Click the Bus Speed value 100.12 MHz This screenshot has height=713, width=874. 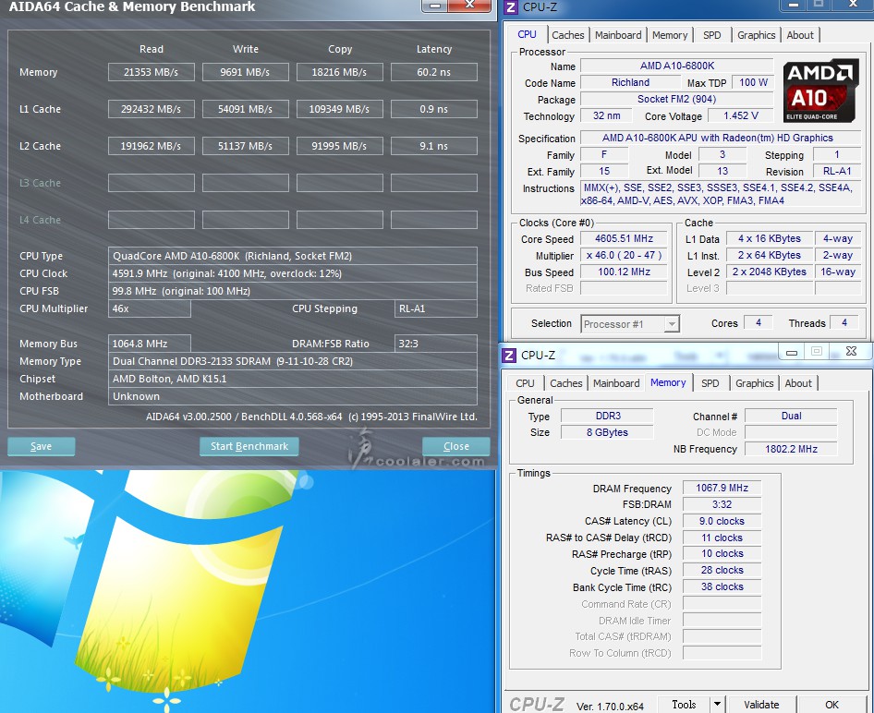click(x=624, y=272)
